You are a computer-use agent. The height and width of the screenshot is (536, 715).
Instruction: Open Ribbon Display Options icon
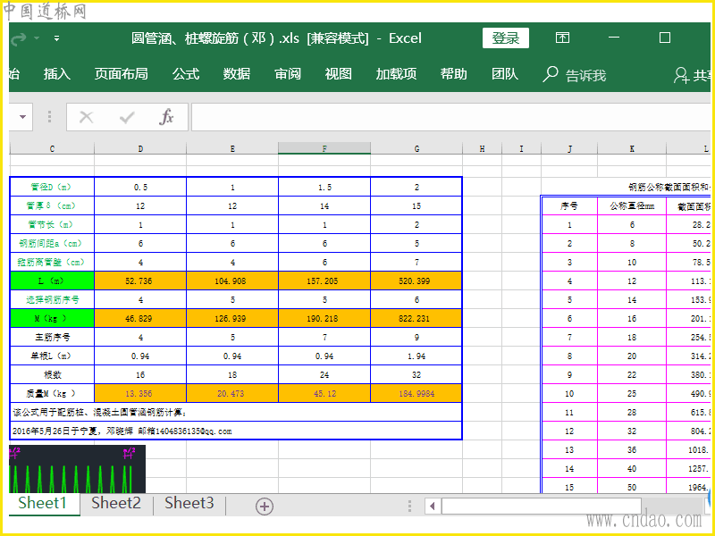(x=562, y=38)
